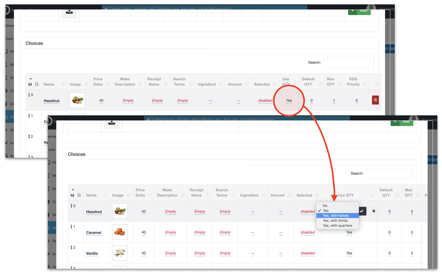Click the Search field in front window
Screen dimensions: 442x276
(x=389, y=174)
